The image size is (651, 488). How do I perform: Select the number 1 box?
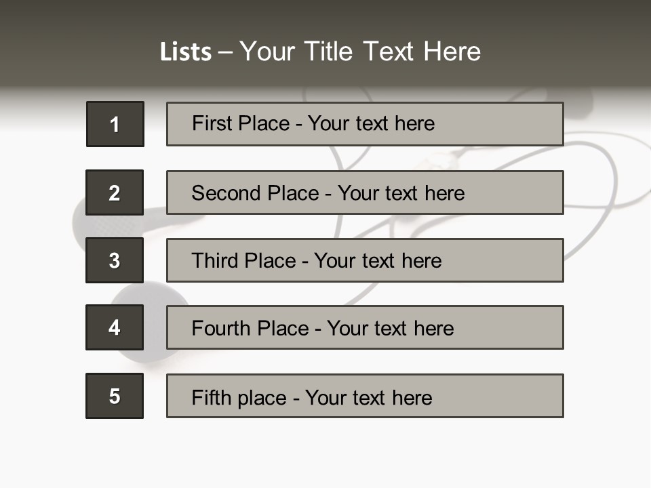click(x=115, y=124)
